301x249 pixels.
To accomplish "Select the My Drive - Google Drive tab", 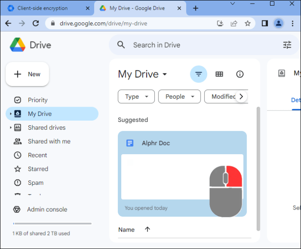I will click(x=140, y=8).
